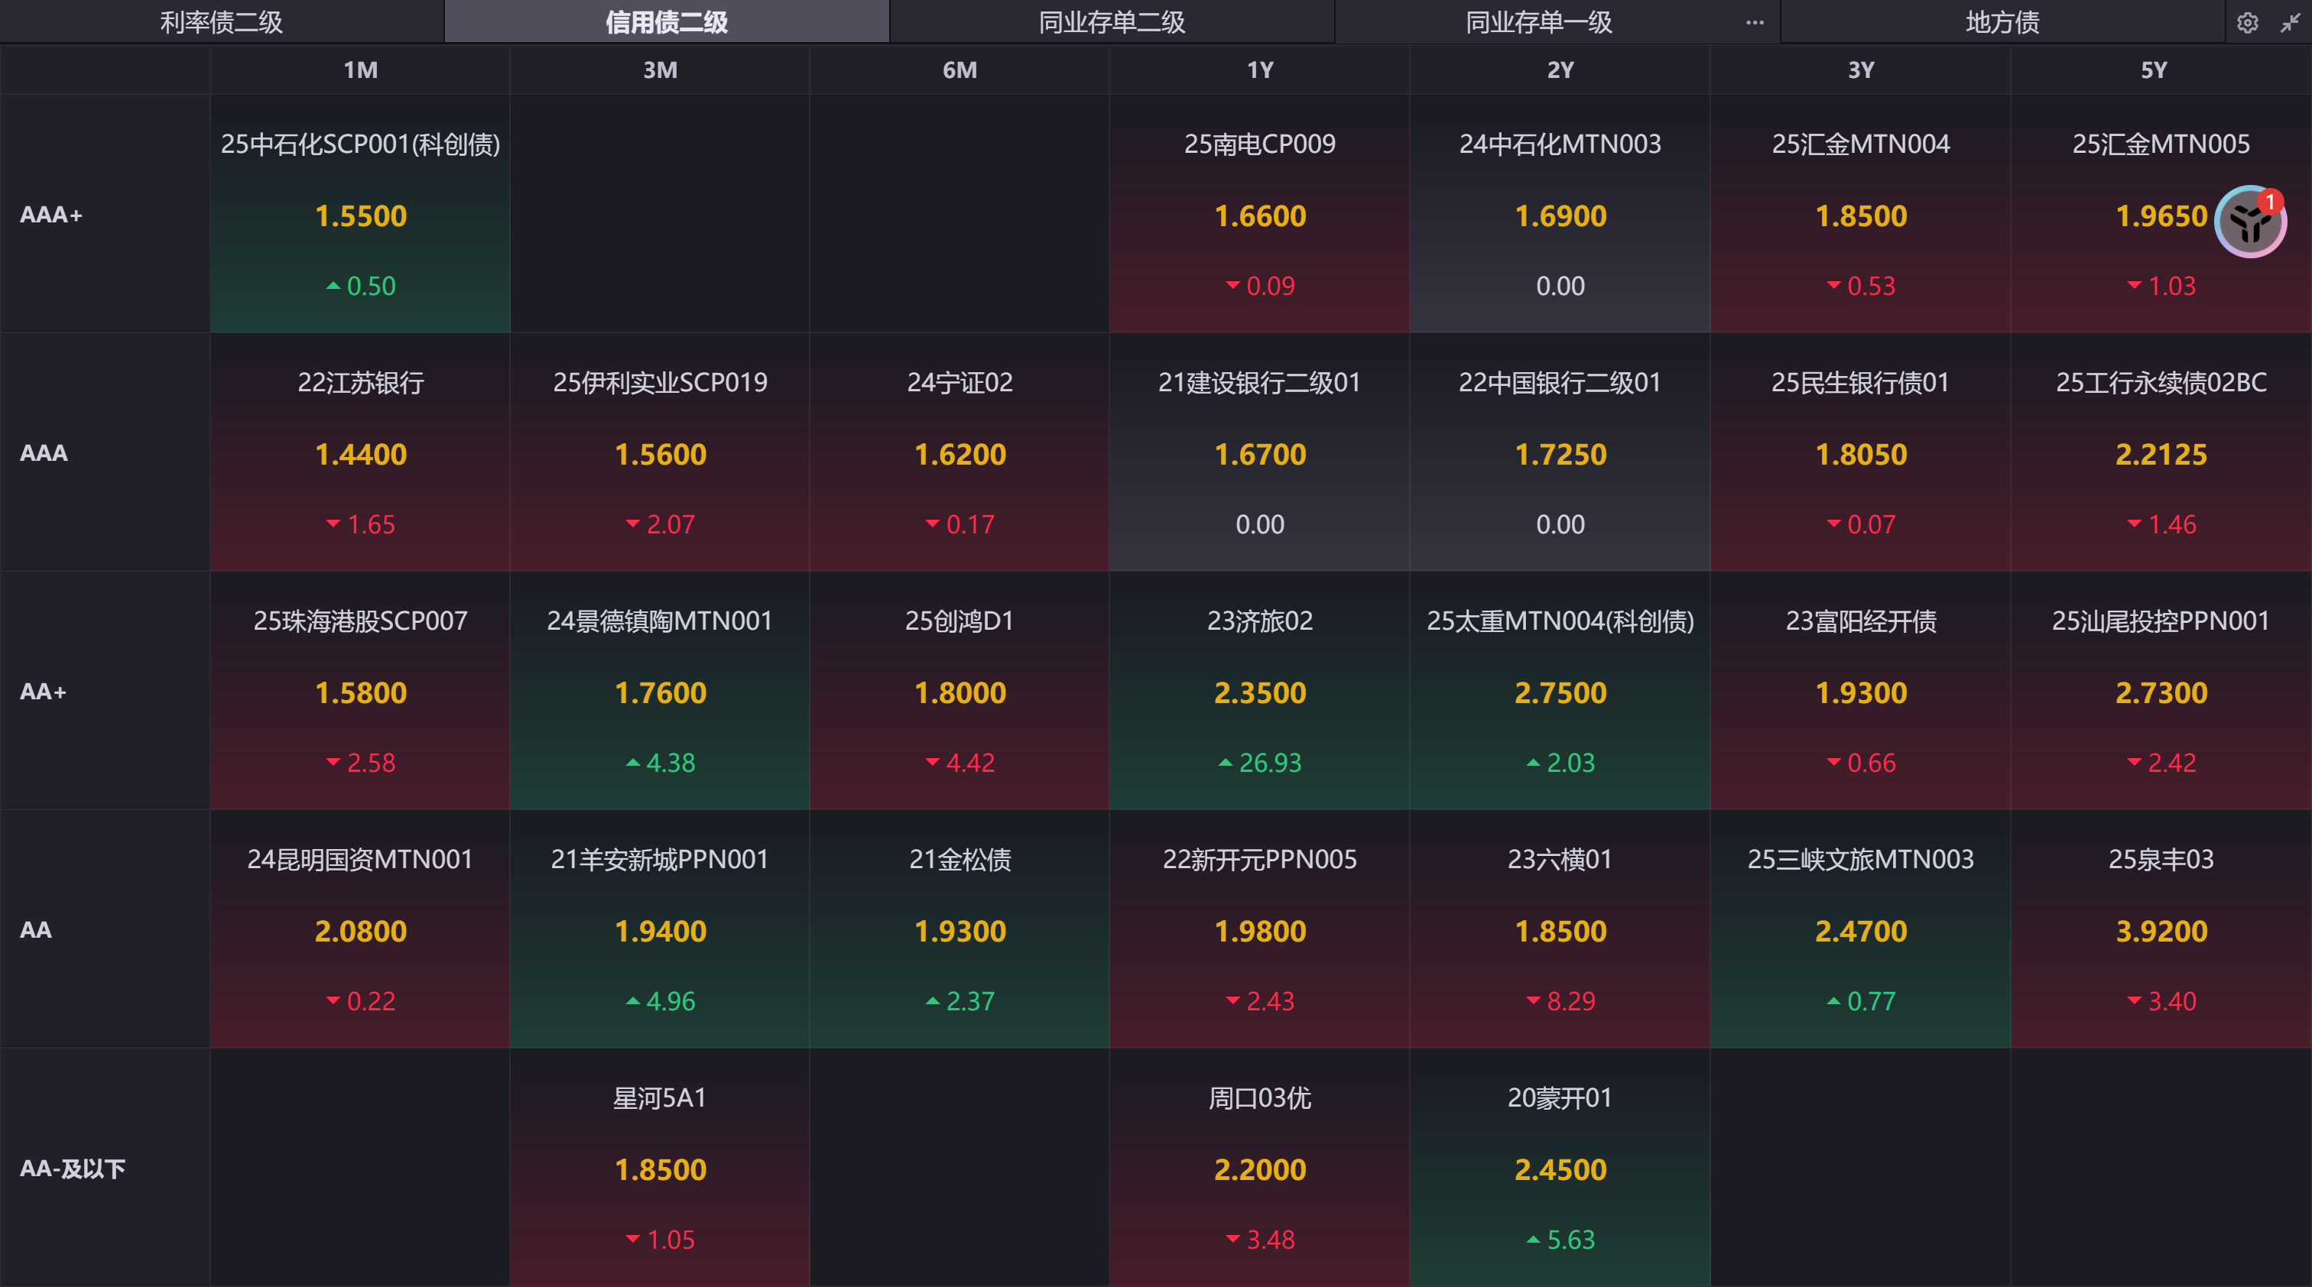This screenshot has width=2312, height=1287.
Task: Select the 星河5A1 bond cell
Action: [x=660, y=1168]
